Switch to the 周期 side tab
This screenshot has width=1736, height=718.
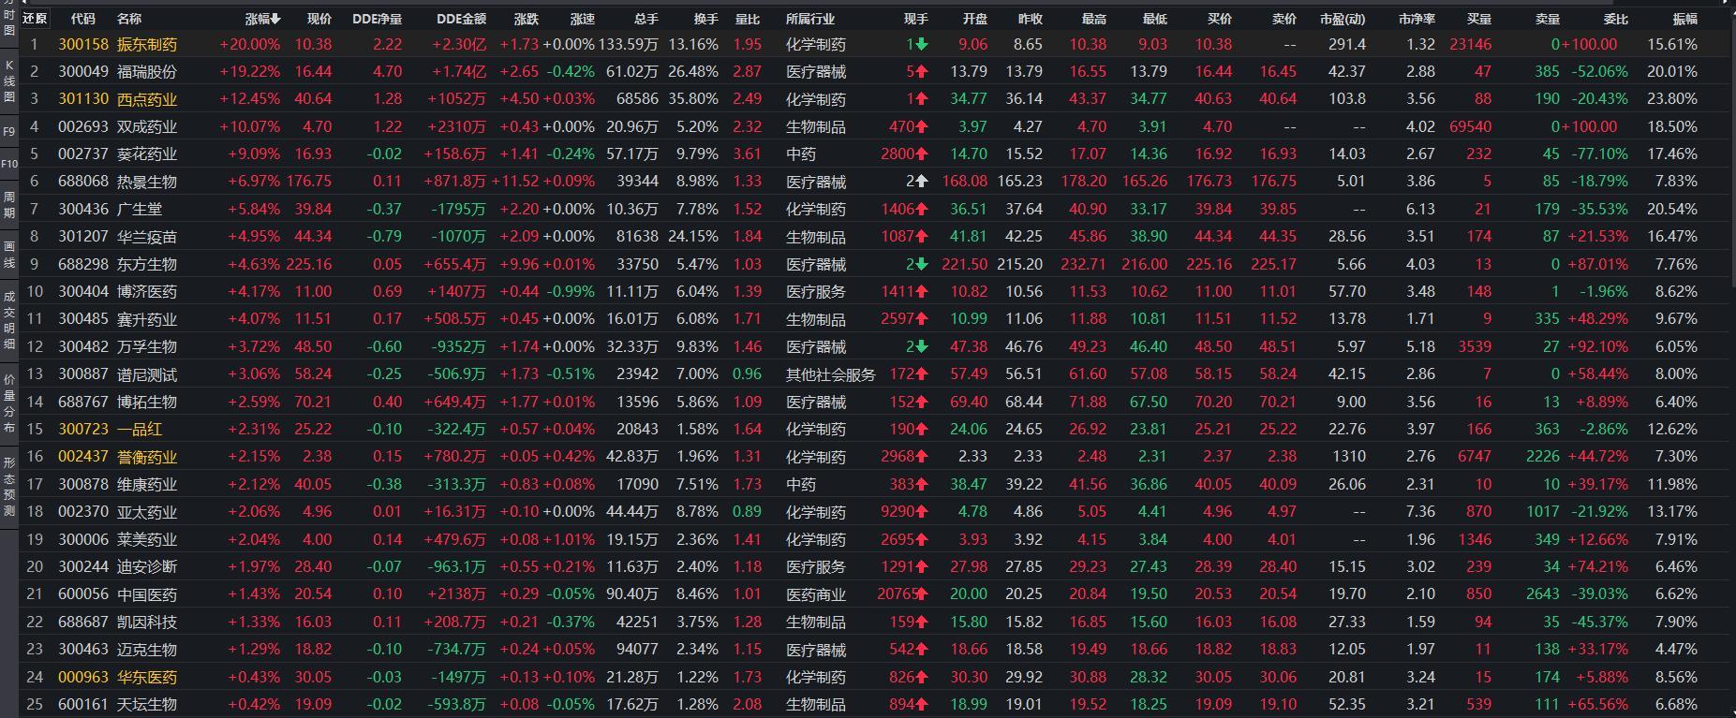[x=9, y=205]
